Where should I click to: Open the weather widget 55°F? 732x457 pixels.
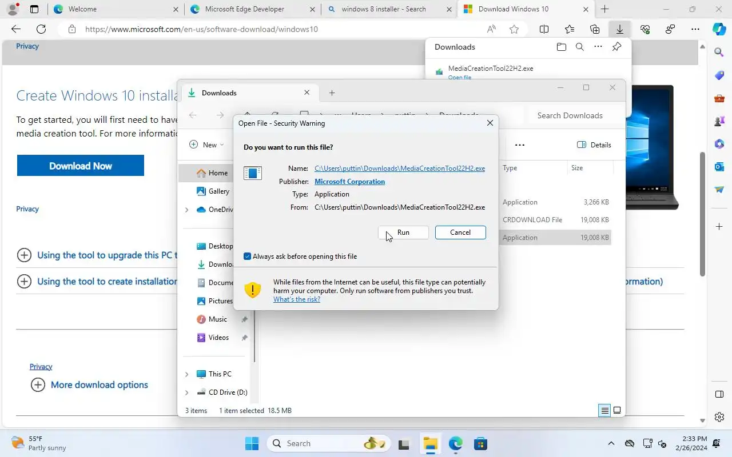point(39,443)
